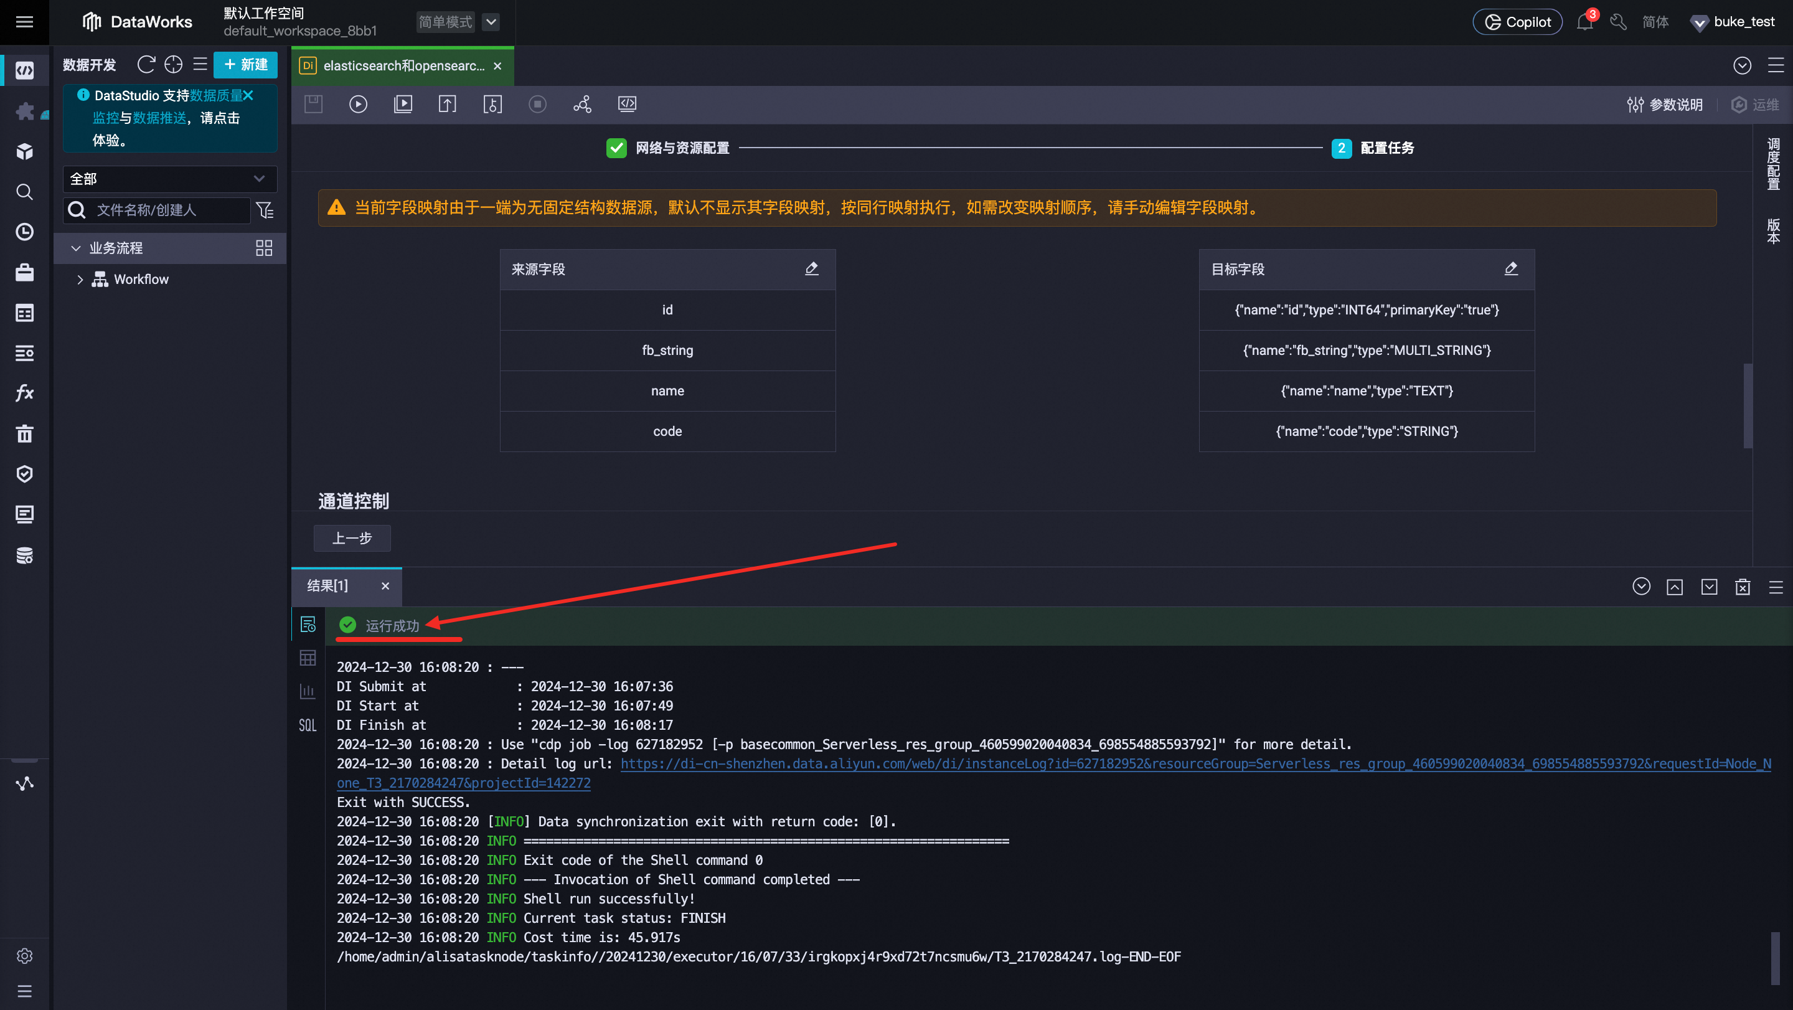
Task: Edit the 来源字段 source fields pencil icon
Action: pos(812,268)
